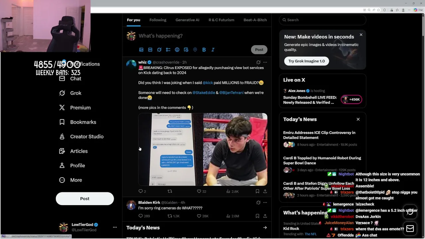This screenshot has width=425, height=239.
Task: Click Grok icon on Blaiden Kirk's post
Action: coord(258,202)
